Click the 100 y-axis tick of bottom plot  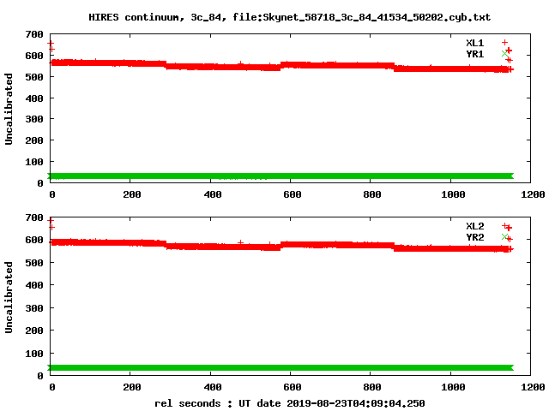point(34,354)
